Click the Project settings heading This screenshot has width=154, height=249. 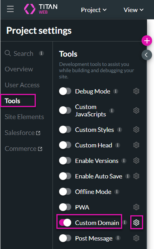coord(39,31)
